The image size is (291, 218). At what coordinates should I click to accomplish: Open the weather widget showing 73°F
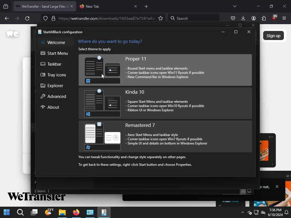49,212
